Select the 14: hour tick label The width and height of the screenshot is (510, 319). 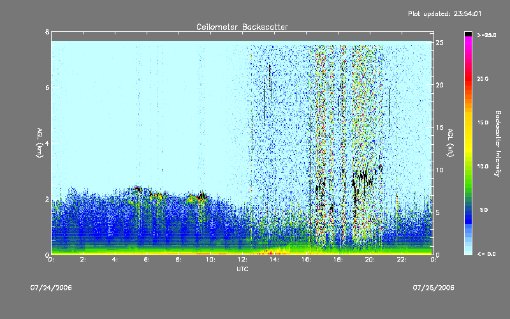point(274,260)
